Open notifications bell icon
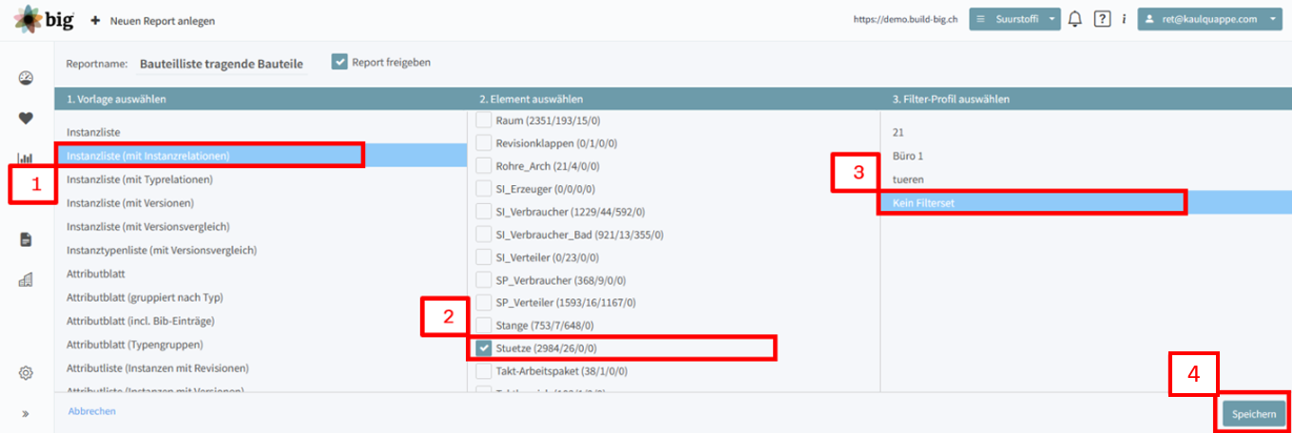The height and width of the screenshot is (433, 1292). click(1075, 19)
